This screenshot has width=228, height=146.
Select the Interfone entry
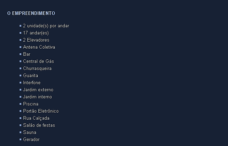pos(32,83)
